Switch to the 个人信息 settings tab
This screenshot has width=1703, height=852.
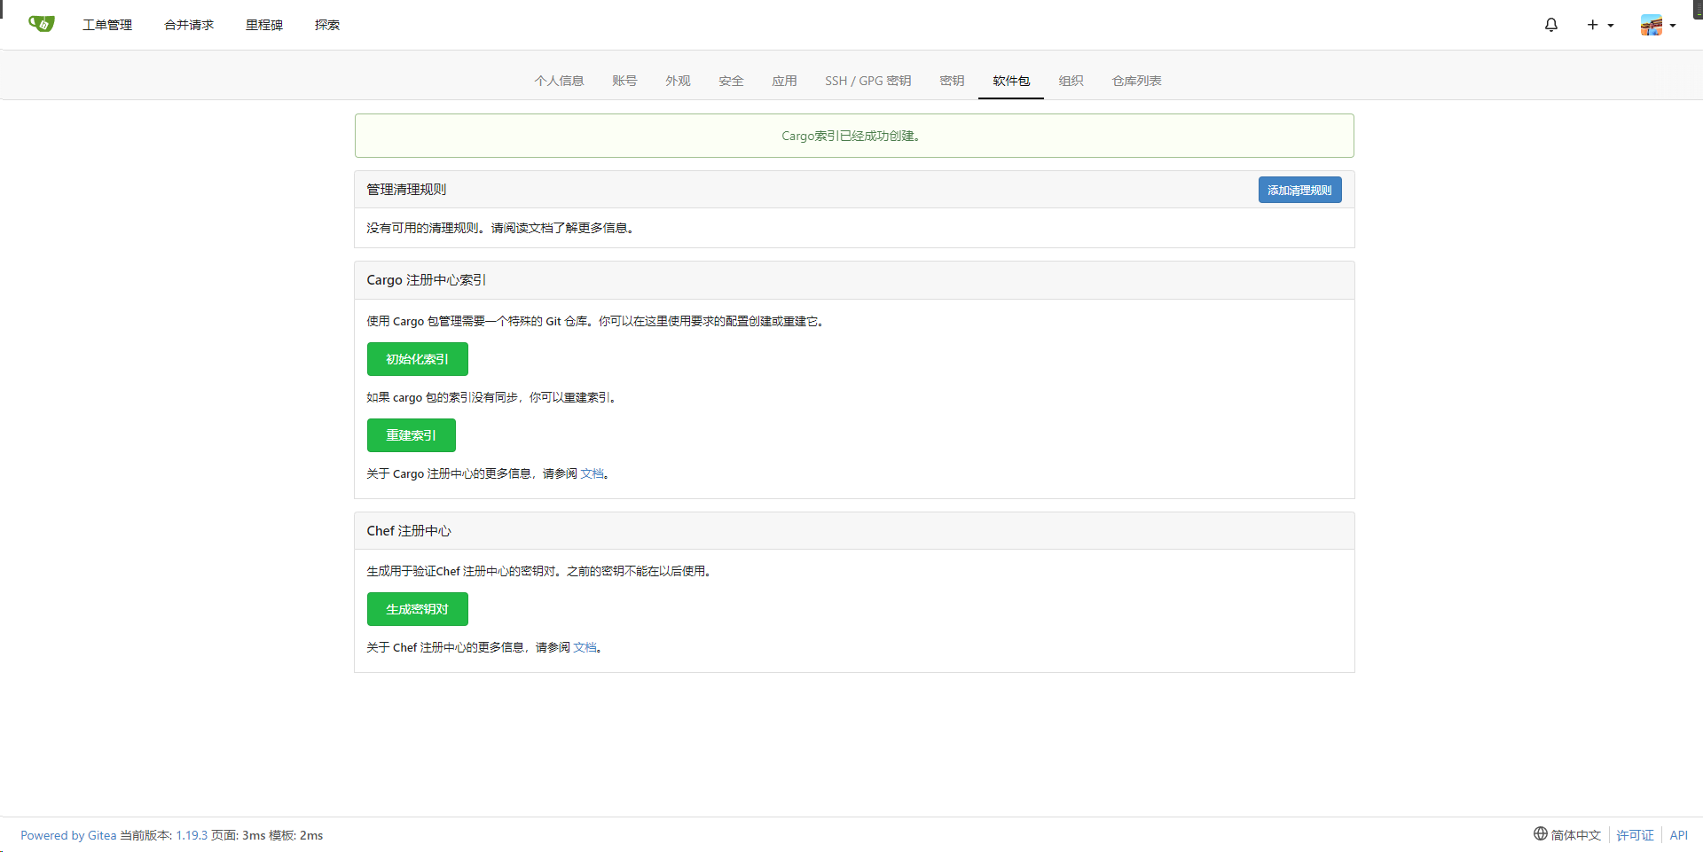(559, 81)
